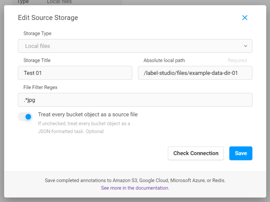Click the 'File Filter Regex' label

click(40, 87)
